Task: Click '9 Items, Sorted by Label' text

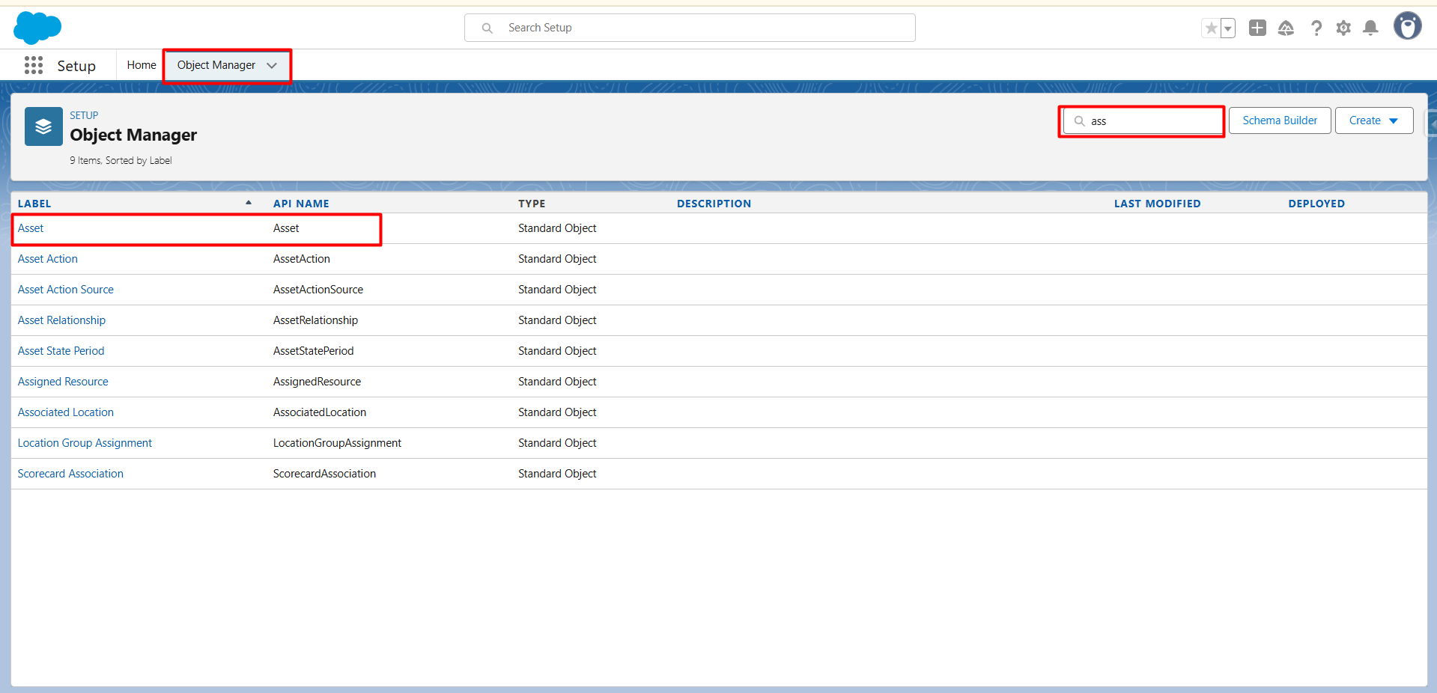Action: coord(121,160)
